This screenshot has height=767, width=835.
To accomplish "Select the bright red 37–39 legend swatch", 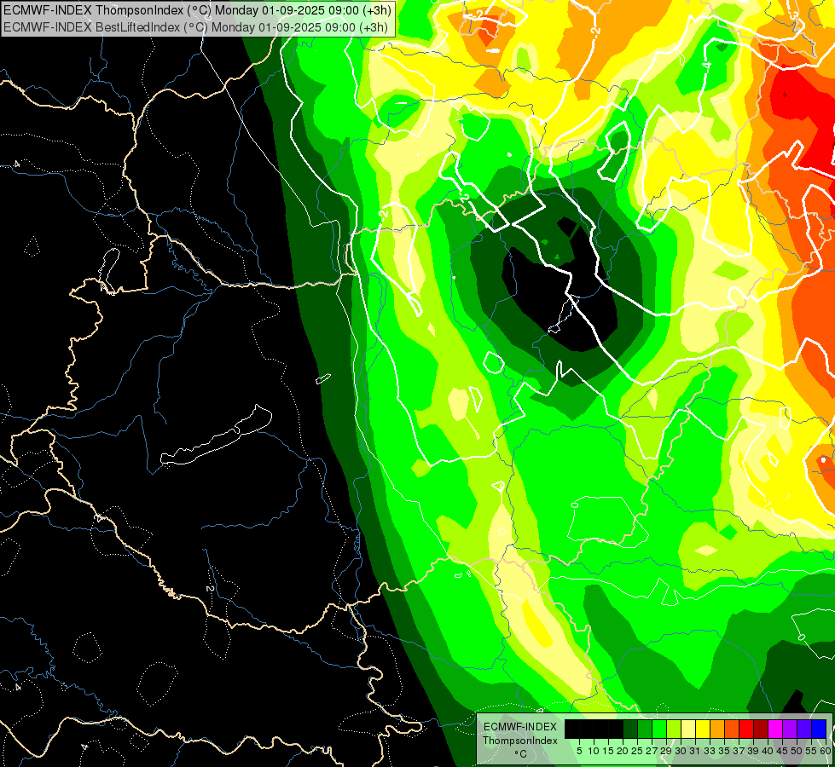I will point(746,729).
